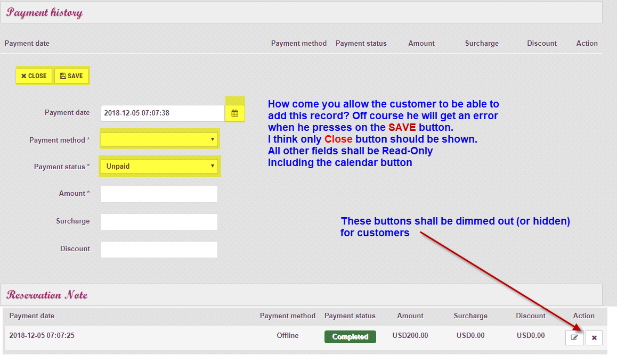Click into the Surcharge input field
The width and height of the screenshot is (617, 356).
[159, 222]
